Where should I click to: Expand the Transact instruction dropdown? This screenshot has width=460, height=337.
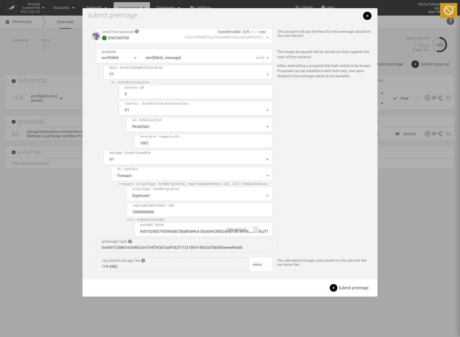(x=192, y=176)
